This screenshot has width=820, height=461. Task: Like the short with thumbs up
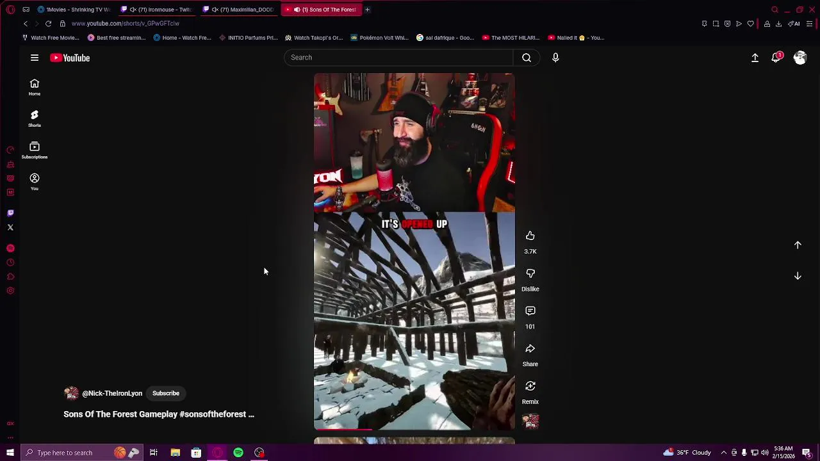pyautogui.click(x=530, y=236)
